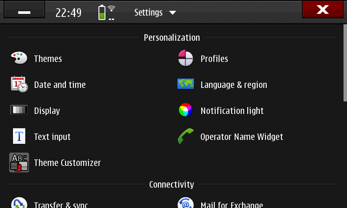Viewport: 347px width, 208px height.
Task: Select the Theme Customizer label
Action: [68, 163]
